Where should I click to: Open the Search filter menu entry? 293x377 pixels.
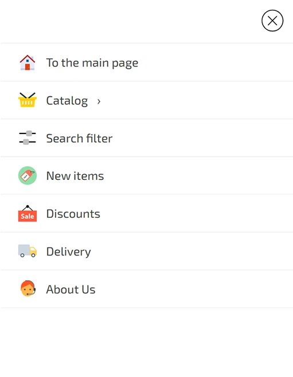tap(79, 138)
